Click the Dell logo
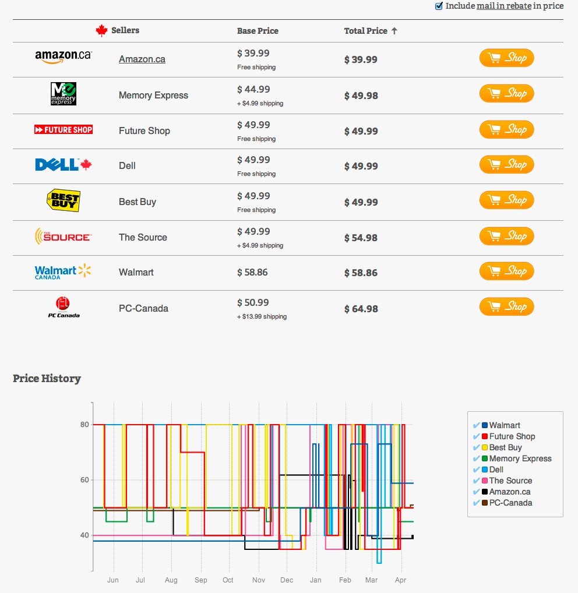The image size is (578, 593). coord(64,165)
